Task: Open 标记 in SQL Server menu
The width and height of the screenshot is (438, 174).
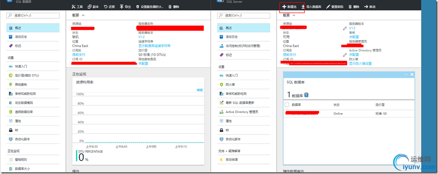Action: tap(244, 55)
